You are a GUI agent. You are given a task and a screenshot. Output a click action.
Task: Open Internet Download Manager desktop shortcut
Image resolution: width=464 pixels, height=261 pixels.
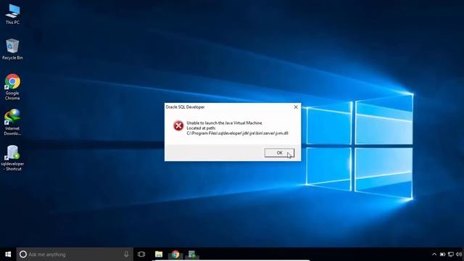coord(12,123)
